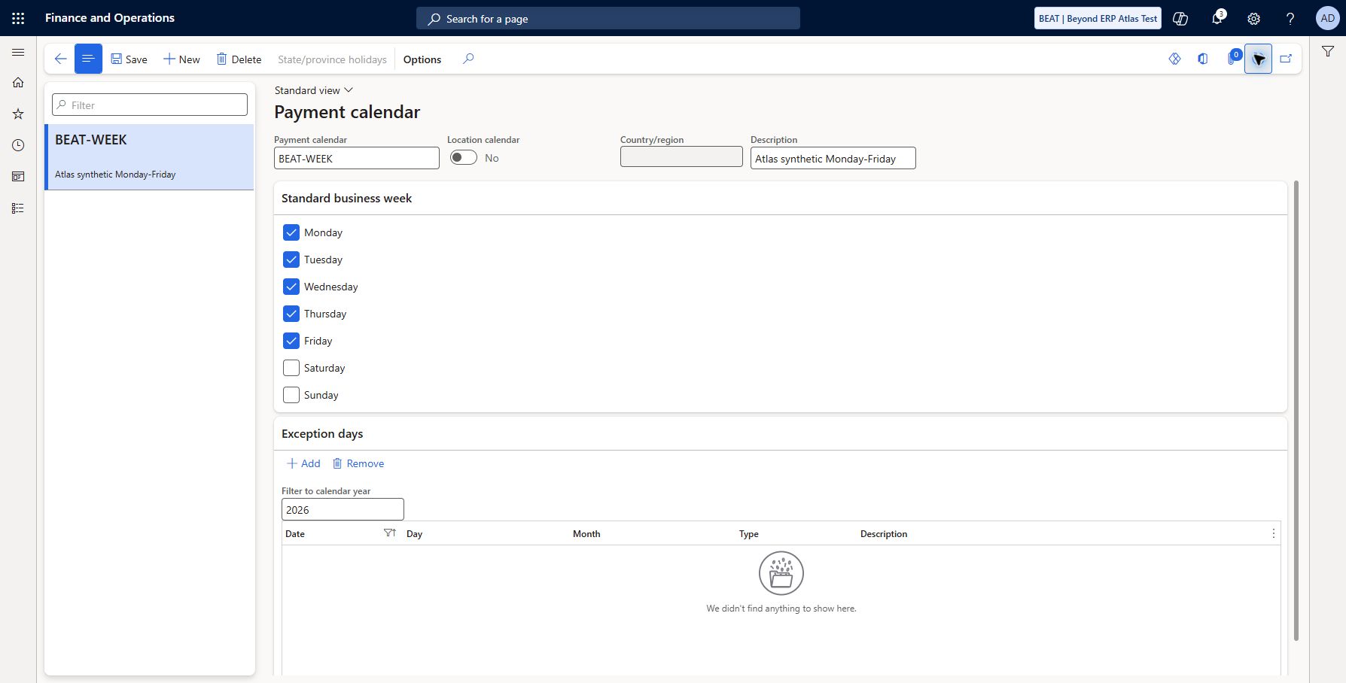This screenshot has height=683, width=1346.
Task: Uncheck the Thursday checkbox
Action: click(x=291, y=314)
